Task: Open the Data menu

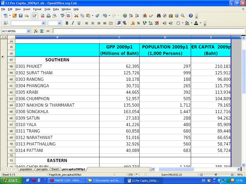Action: pos(56,9)
